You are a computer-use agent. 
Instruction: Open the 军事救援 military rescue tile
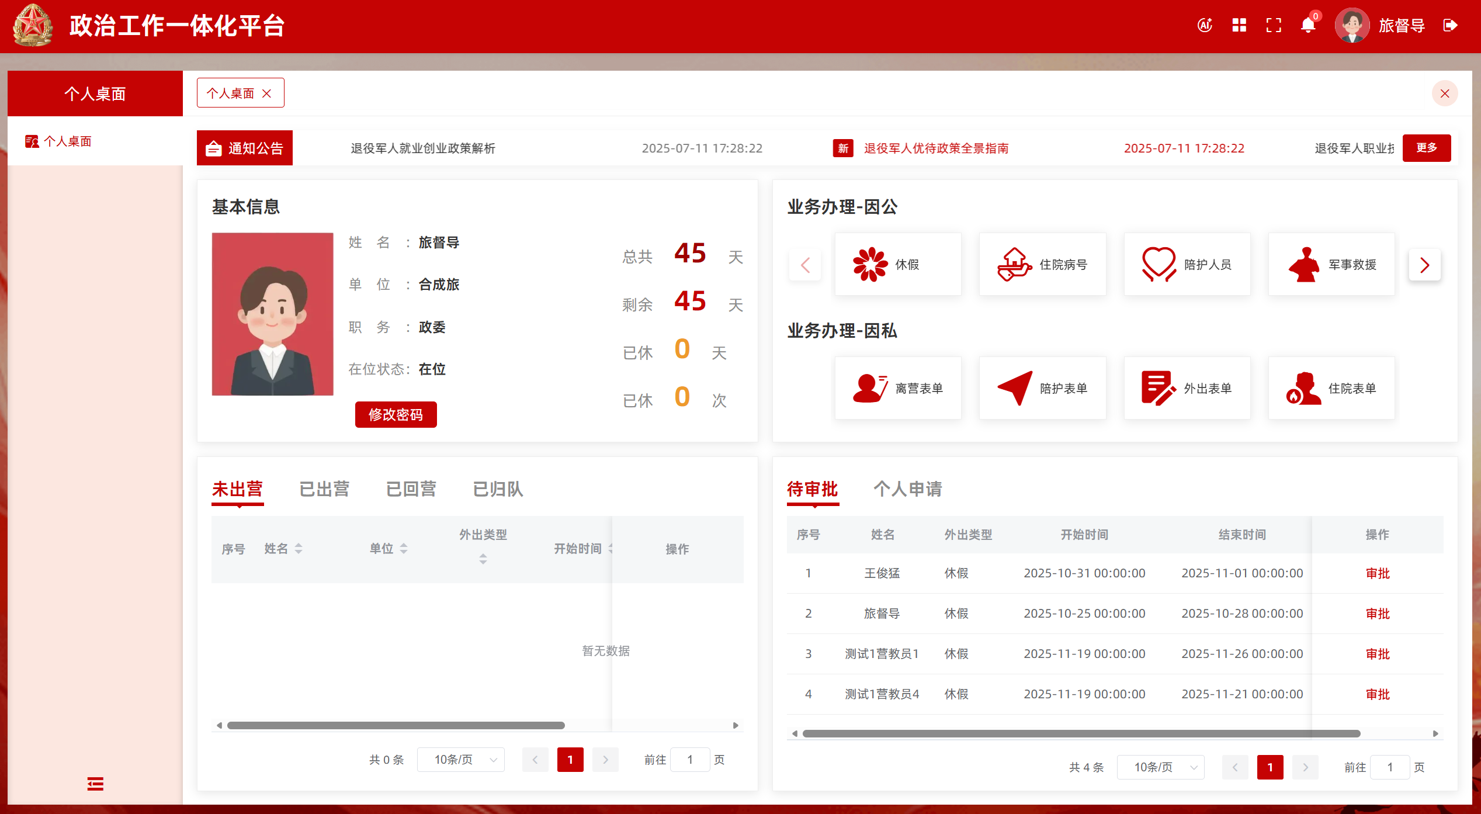1331,265
